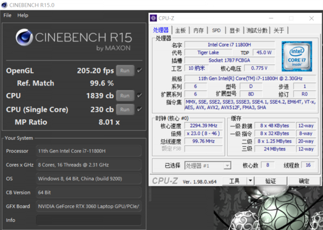This screenshot has height=230, width=323.
Task: Open the 处理器 #1 selection dropdown
Action: [208, 165]
